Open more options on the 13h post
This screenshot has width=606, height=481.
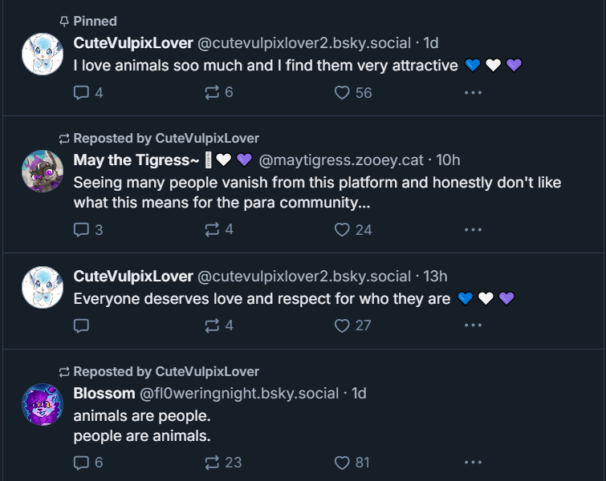(473, 325)
